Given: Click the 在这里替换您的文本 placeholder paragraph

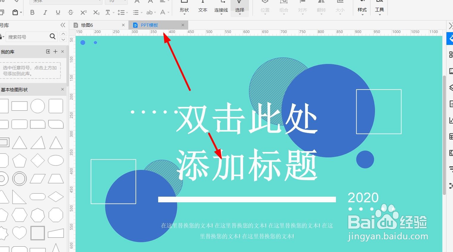Looking at the screenshot, I should [247, 231].
